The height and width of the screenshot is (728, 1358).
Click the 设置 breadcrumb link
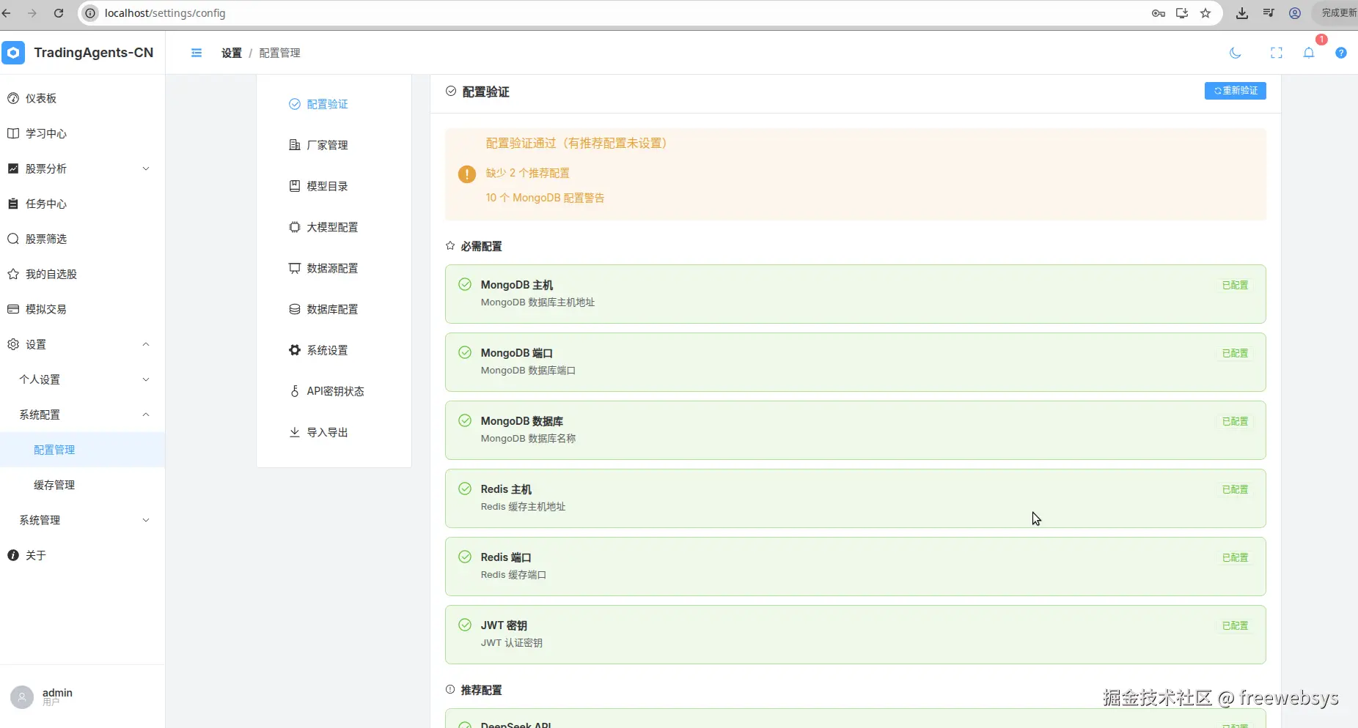pos(232,53)
